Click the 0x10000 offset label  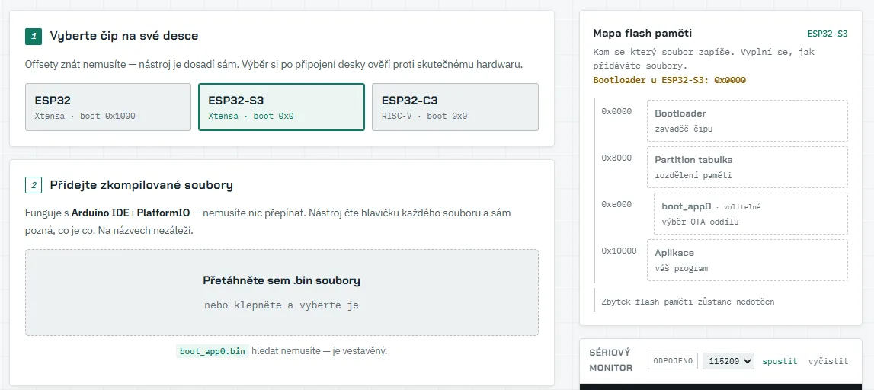(x=619, y=251)
